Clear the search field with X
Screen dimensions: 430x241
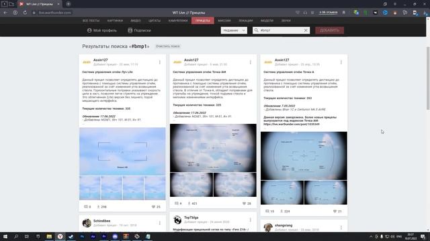pyautogui.click(x=306, y=30)
